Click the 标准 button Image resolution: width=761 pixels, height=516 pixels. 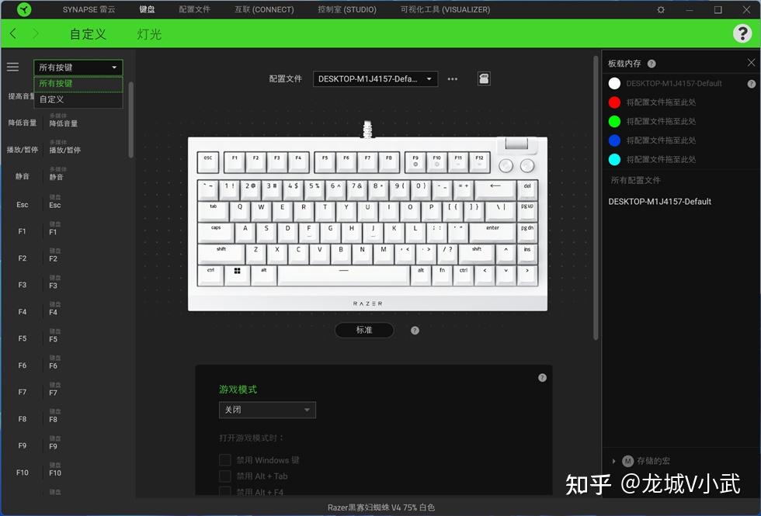(x=364, y=330)
